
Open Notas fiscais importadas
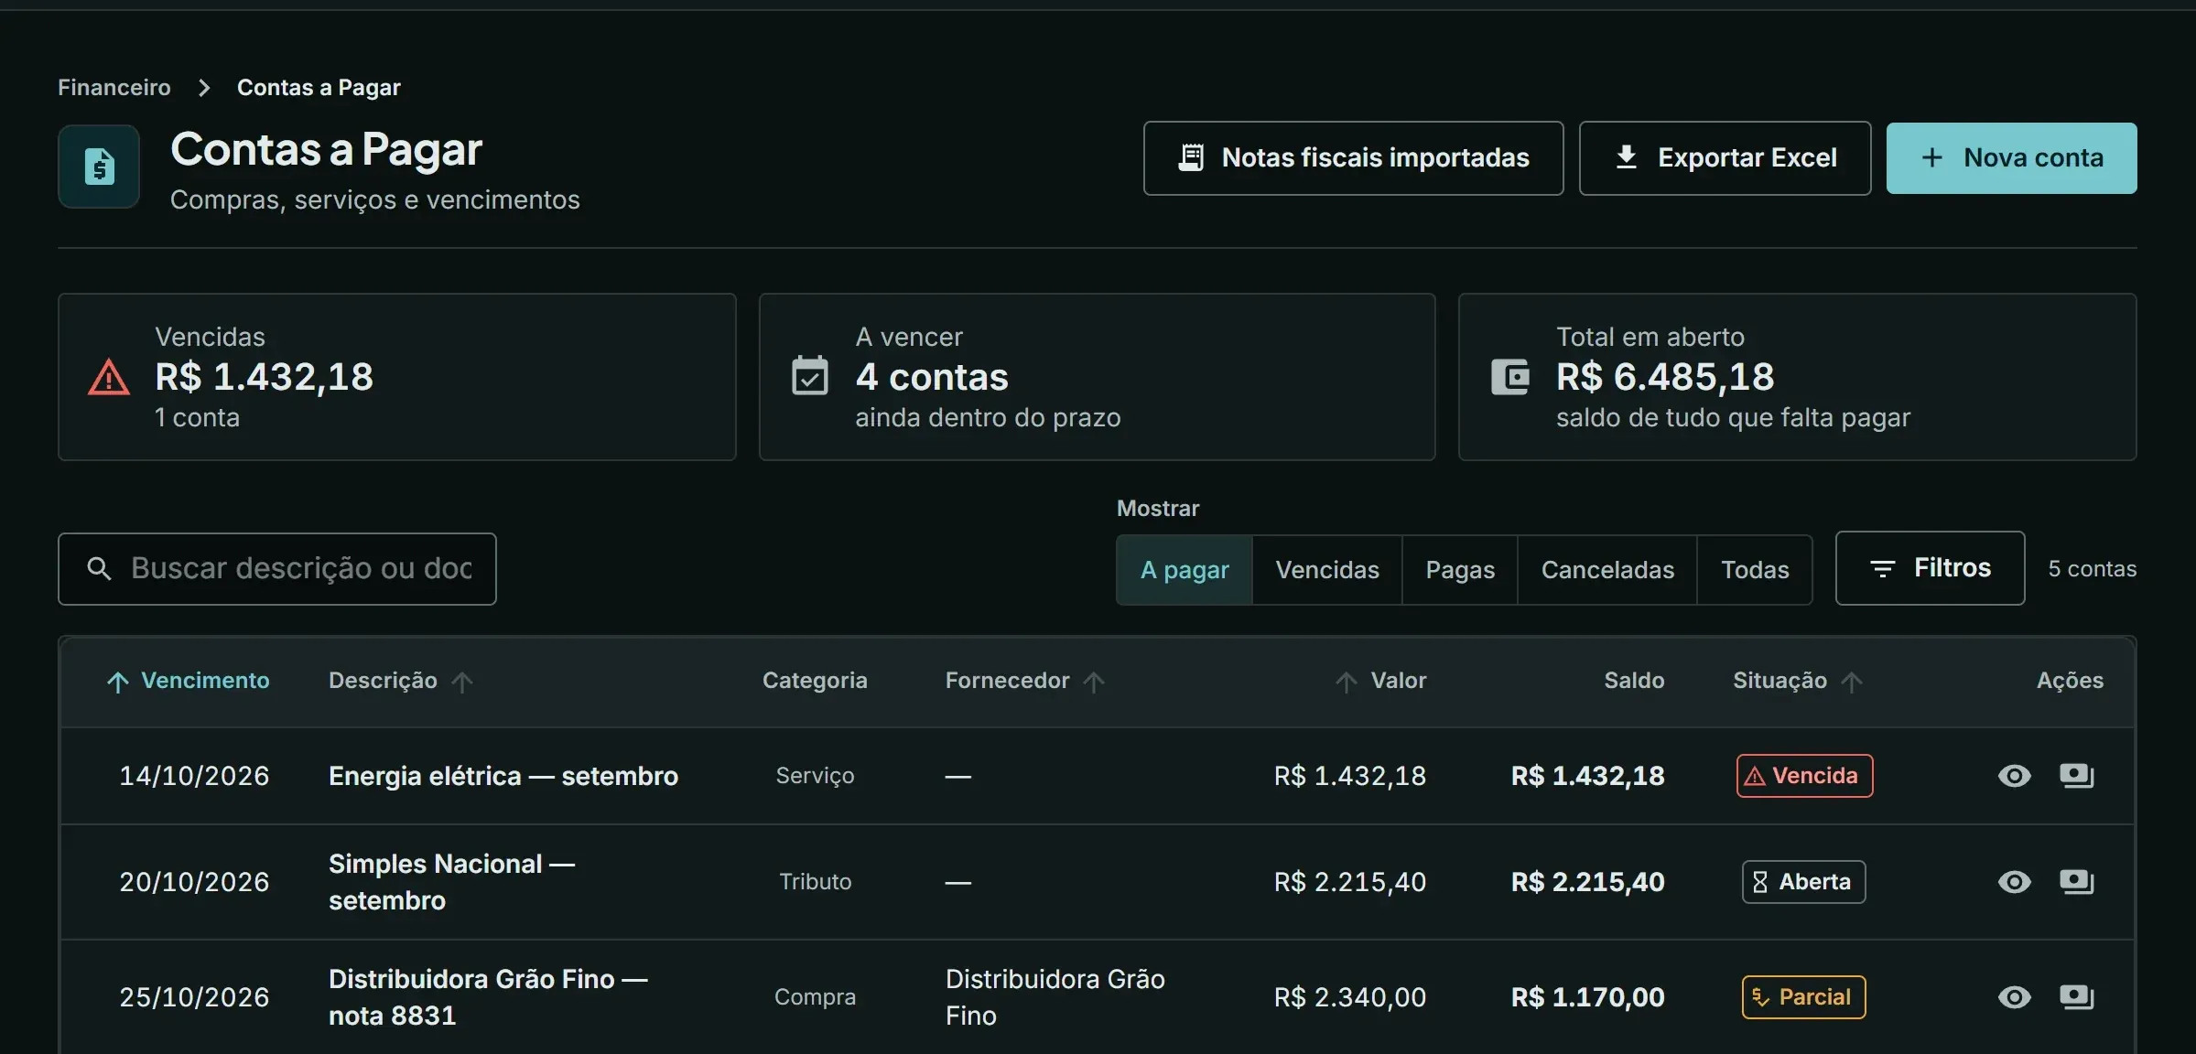coord(1353,158)
